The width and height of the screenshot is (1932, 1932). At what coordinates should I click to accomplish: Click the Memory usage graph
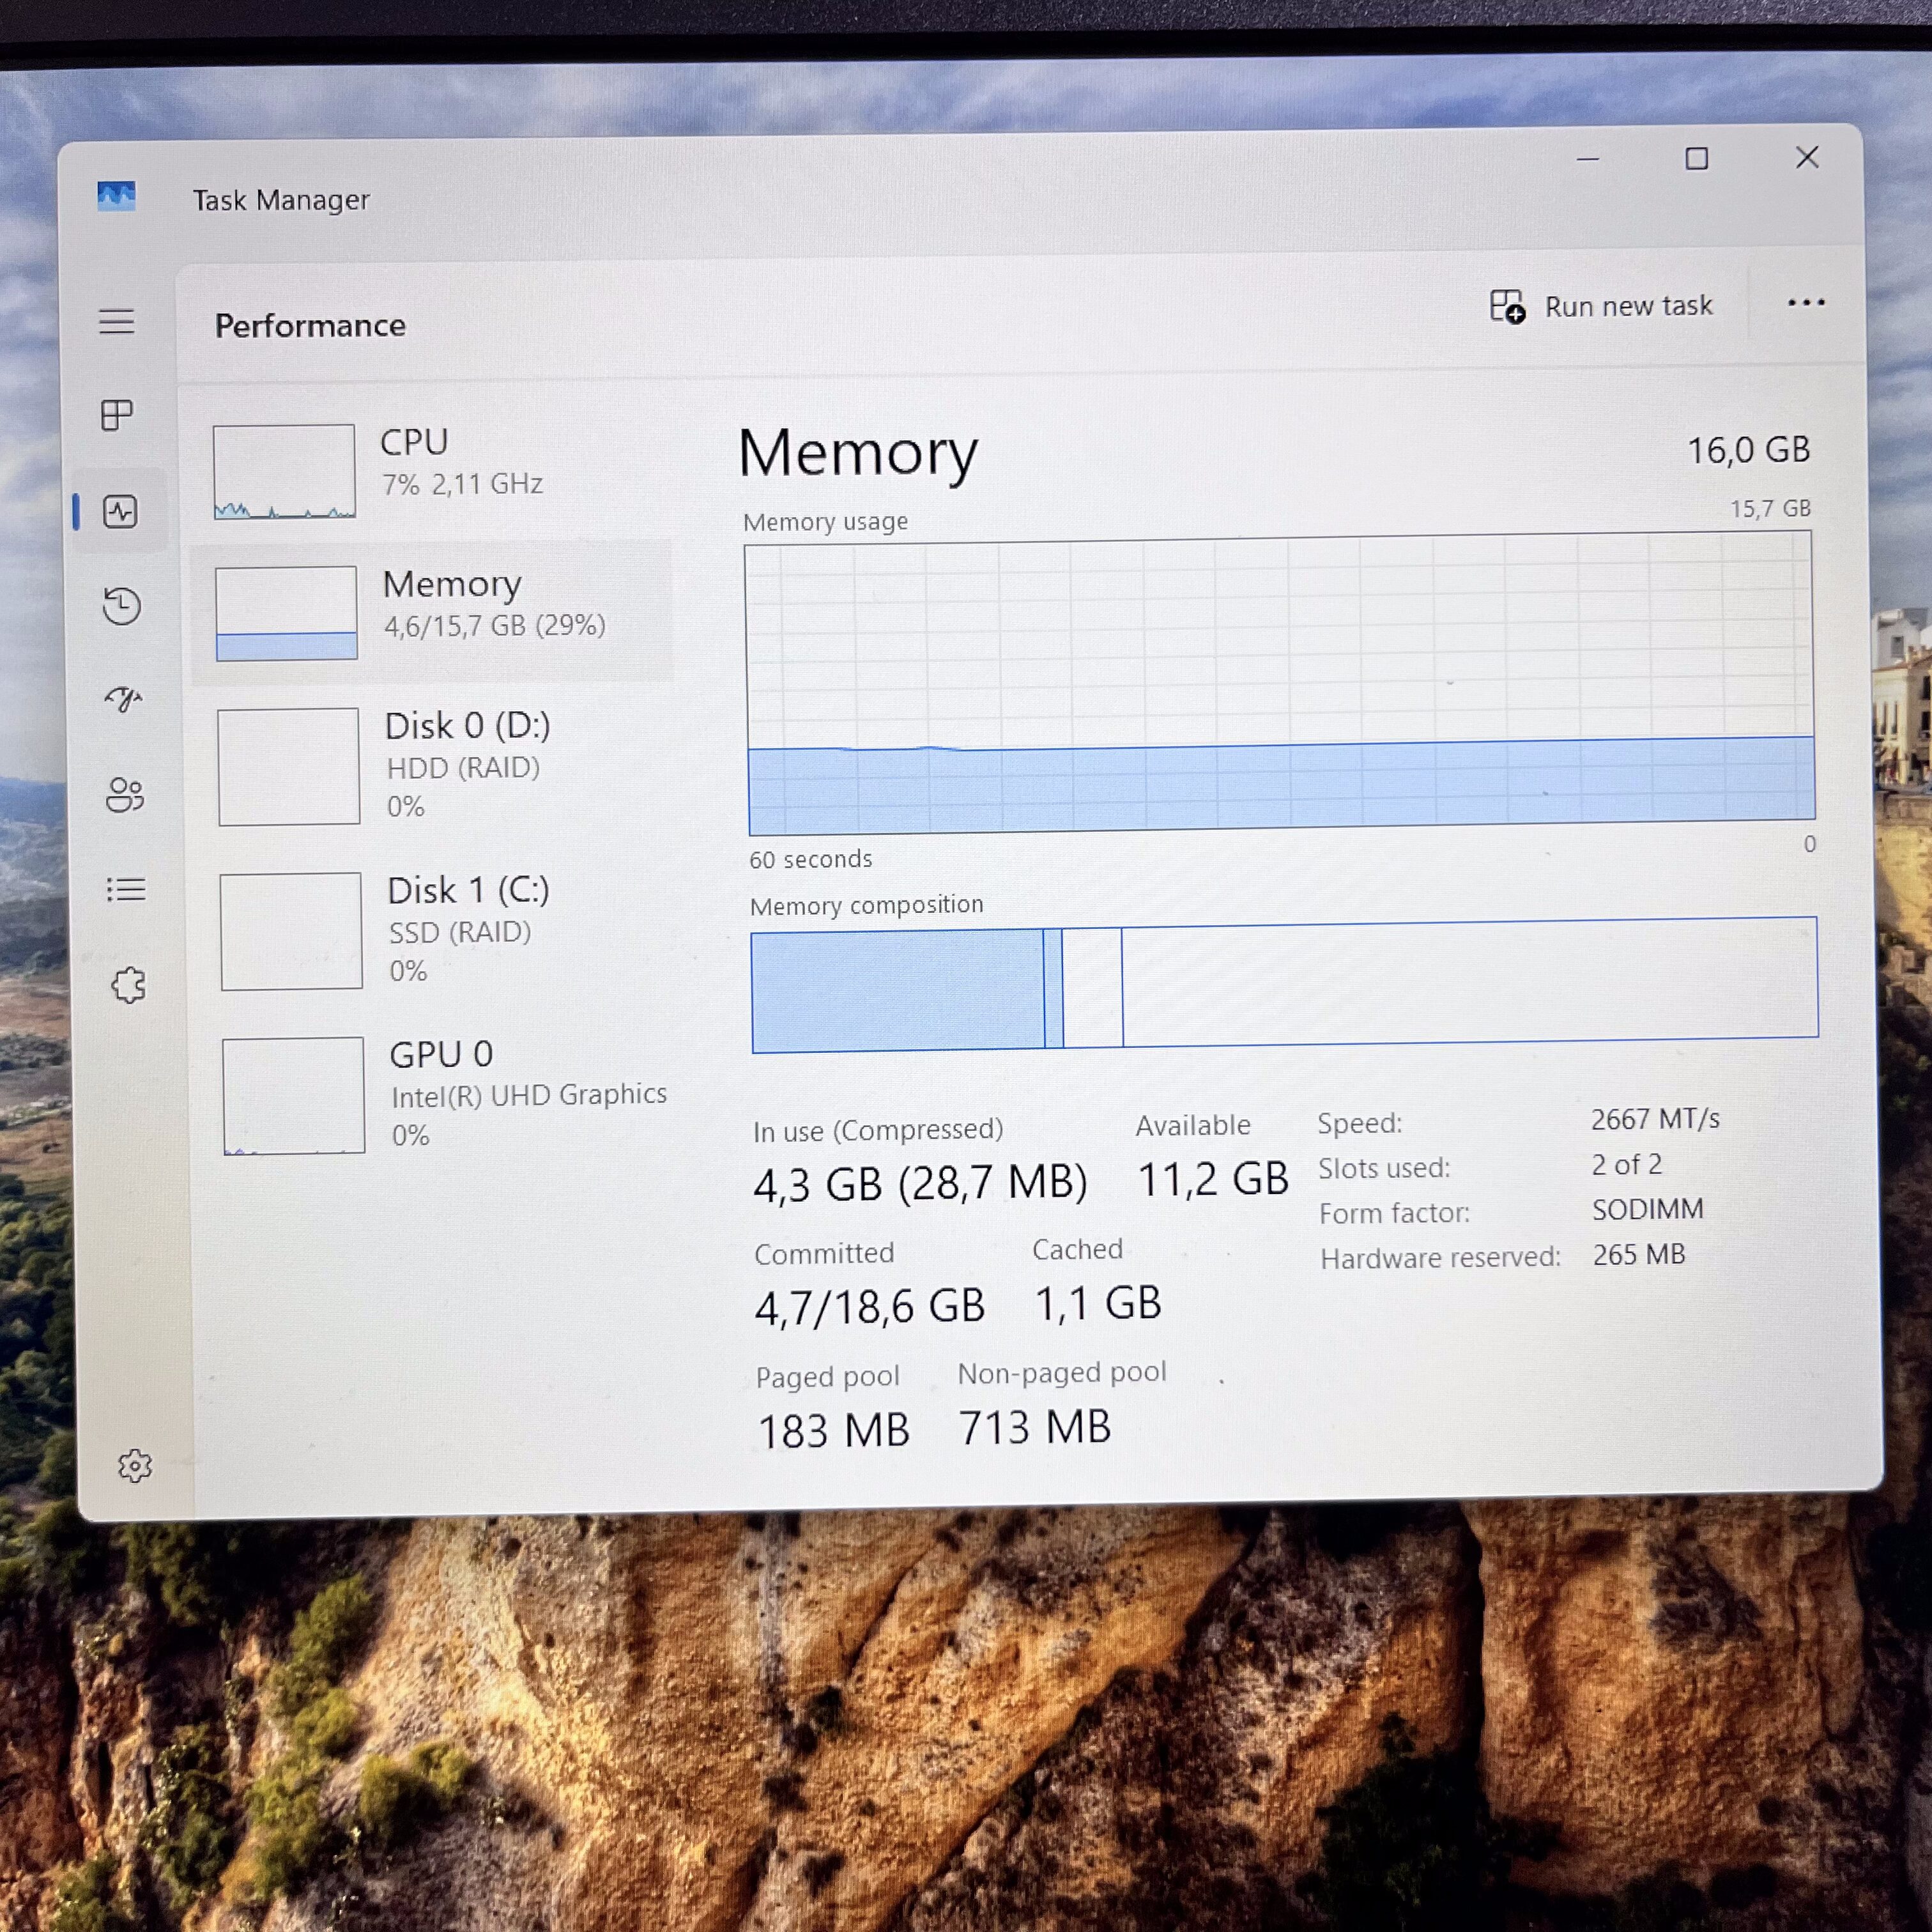pyautogui.click(x=1280, y=684)
